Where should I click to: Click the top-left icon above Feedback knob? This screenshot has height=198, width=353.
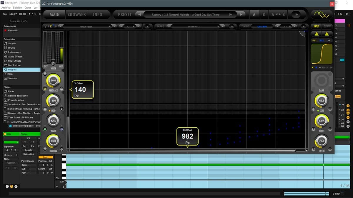click(x=45, y=74)
